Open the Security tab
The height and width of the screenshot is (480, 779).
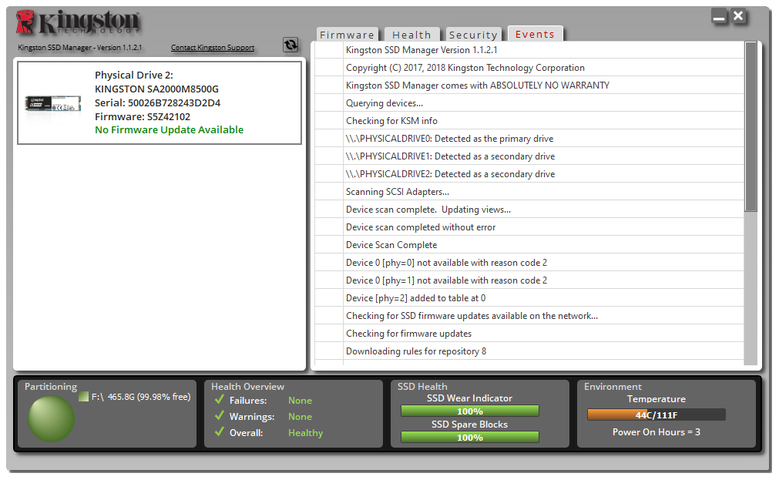pyautogui.click(x=473, y=34)
